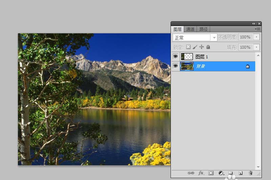Viewport: 271px width, 180px height.
Task: Click the layers list scroll down arrow
Action: [x=258, y=167]
